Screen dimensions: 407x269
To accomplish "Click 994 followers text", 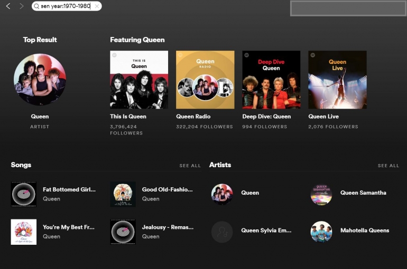I will pyautogui.click(x=264, y=127).
